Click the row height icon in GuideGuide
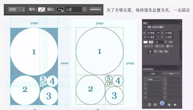The height and width of the screenshot is (110, 193). pos(165,93)
